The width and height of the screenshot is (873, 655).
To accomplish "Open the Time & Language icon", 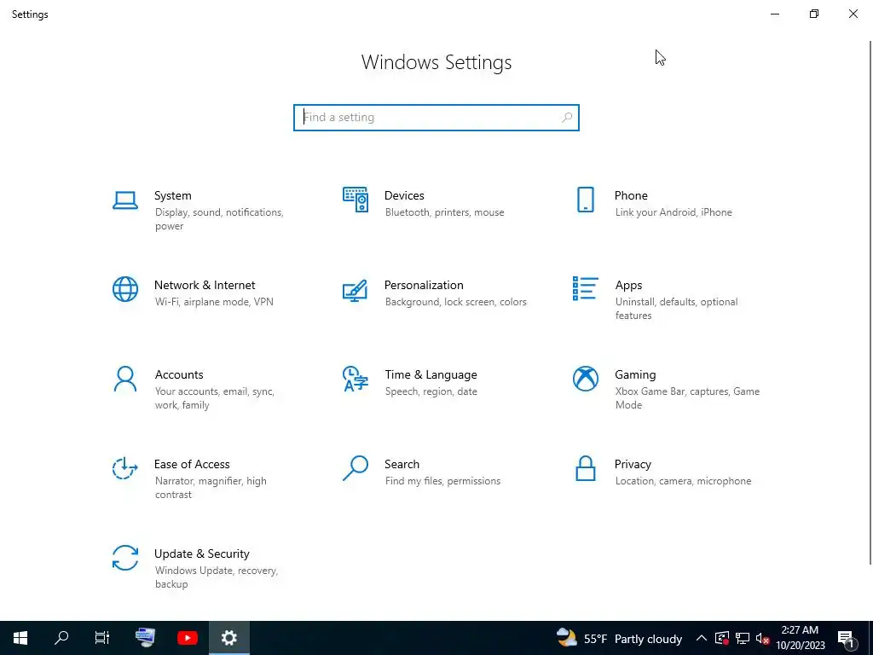I will (356, 379).
